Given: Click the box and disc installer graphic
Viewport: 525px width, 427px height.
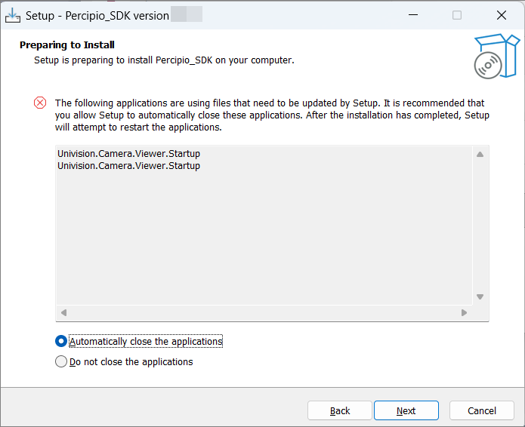Looking at the screenshot, I should click(x=497, y=56).
